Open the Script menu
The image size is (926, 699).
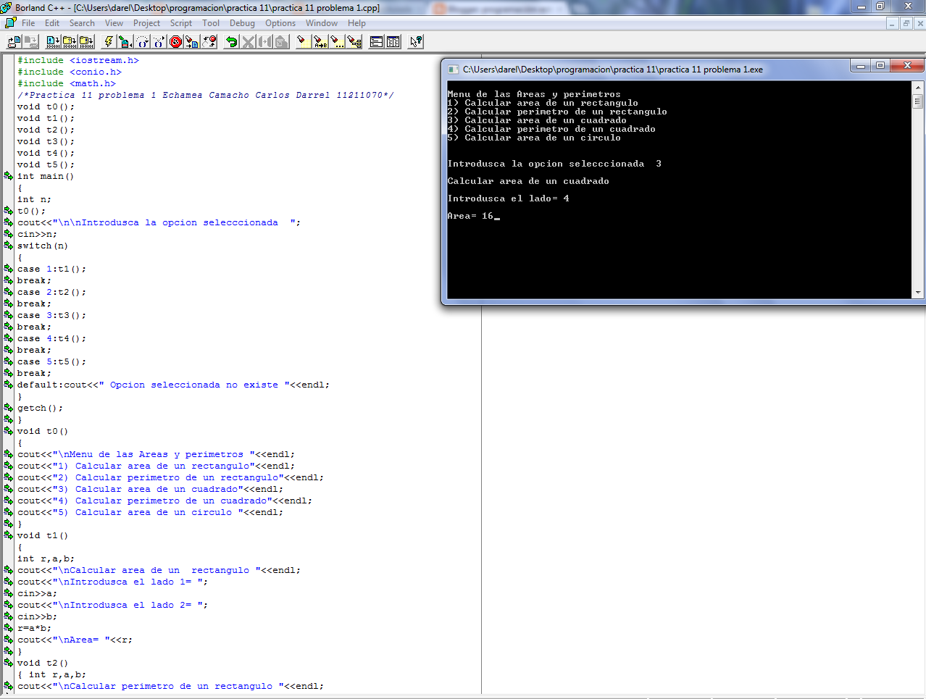(x=180, y=22)
